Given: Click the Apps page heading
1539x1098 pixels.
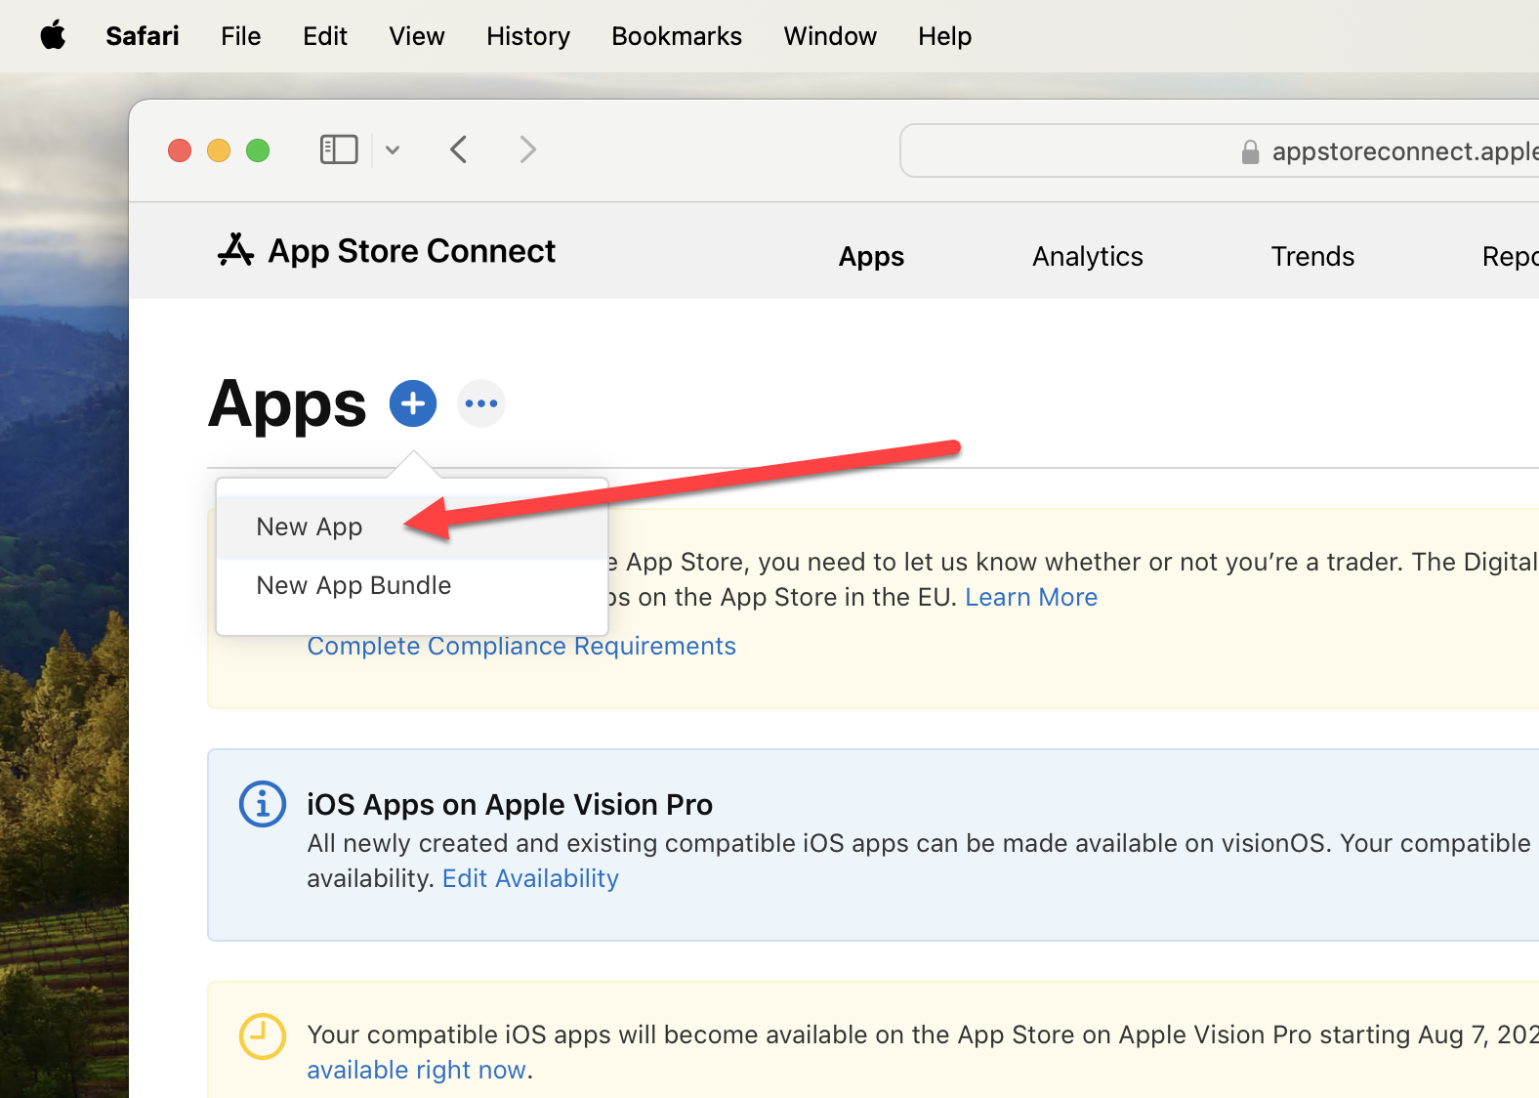Looking at the screenshot, I should tap(287, 404).
